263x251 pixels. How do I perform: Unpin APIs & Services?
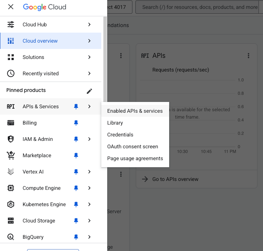(76, 106)
